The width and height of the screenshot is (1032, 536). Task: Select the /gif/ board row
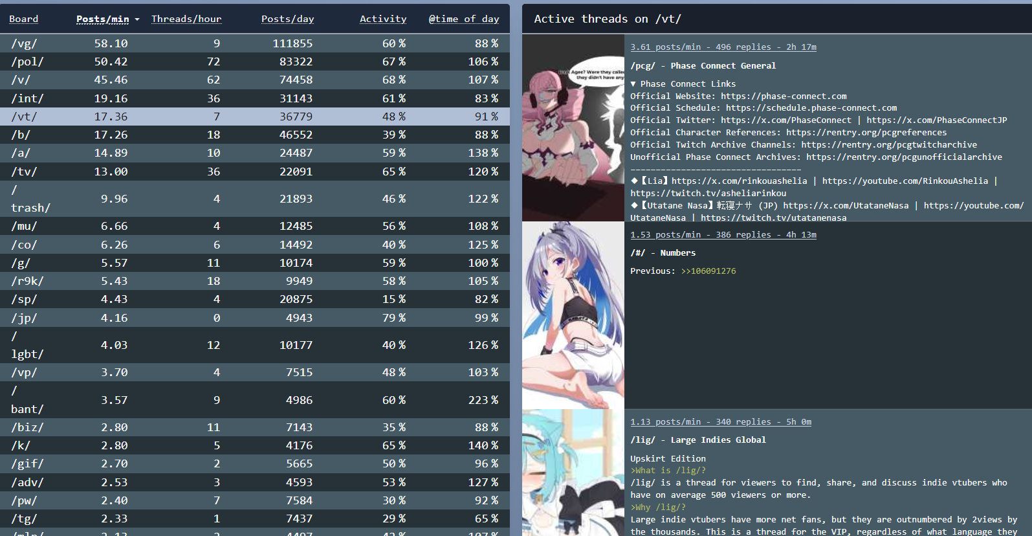(255, 463)
